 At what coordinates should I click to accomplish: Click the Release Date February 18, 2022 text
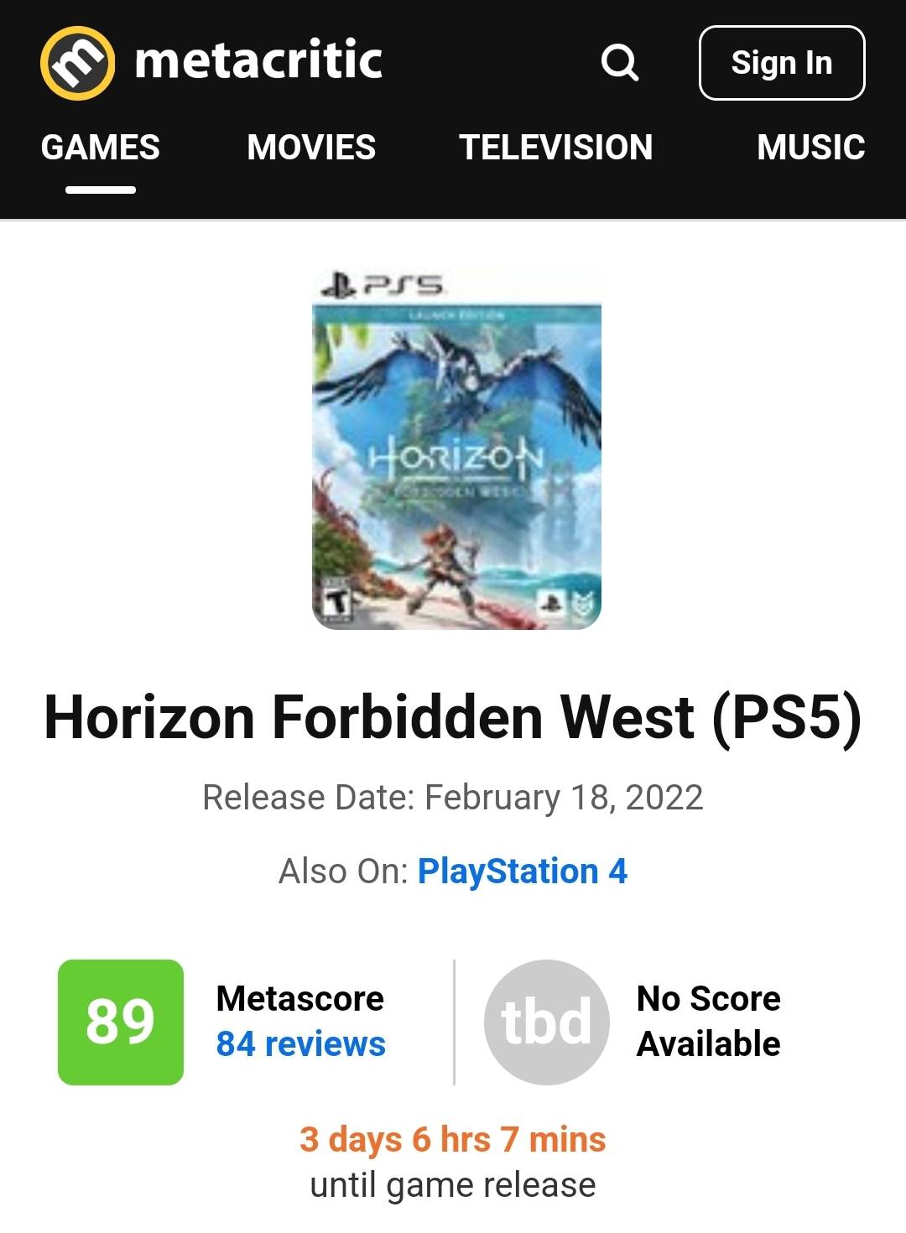[453, 798]
